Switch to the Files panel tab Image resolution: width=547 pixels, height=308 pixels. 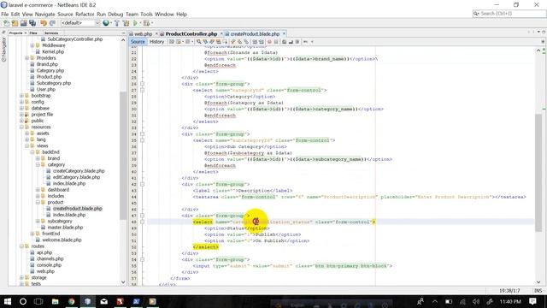[33, 33]
